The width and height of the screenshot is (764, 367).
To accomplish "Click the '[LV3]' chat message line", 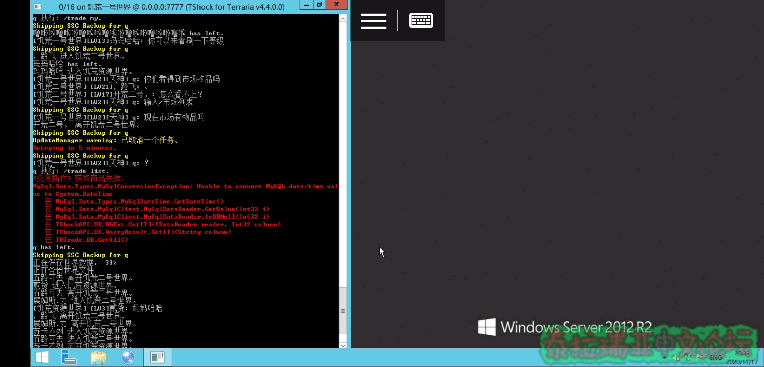I will point(98,309).
